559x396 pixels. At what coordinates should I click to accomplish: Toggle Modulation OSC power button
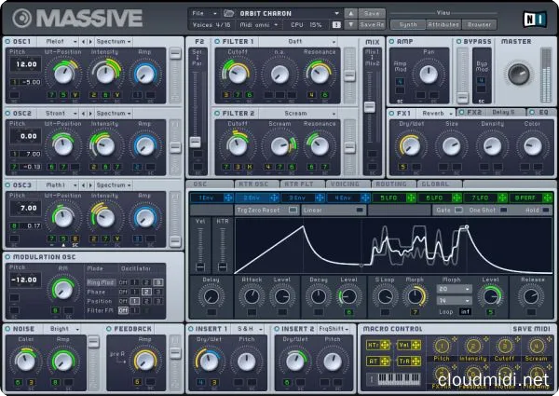tap(7, 257)
